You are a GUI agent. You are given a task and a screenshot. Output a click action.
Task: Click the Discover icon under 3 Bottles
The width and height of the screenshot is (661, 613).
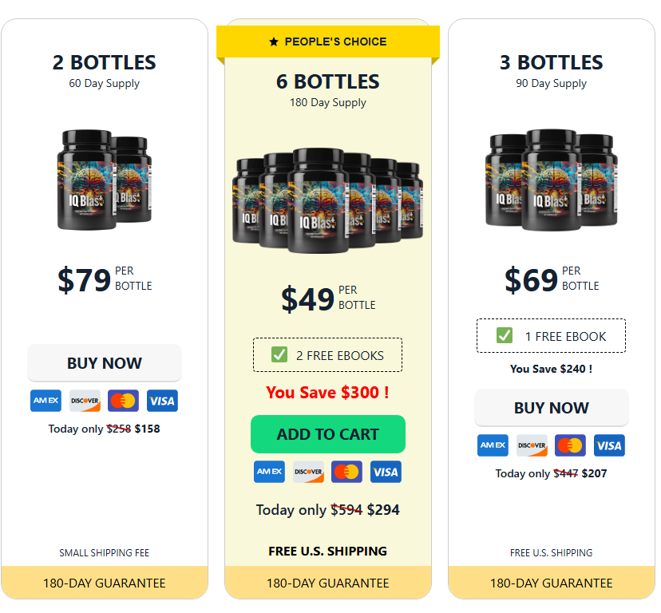point(532,445)
